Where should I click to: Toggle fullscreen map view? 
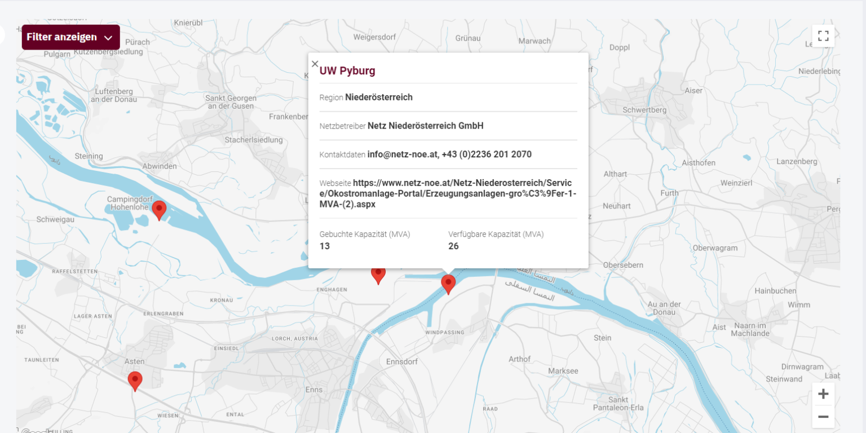tap(823, 36)
